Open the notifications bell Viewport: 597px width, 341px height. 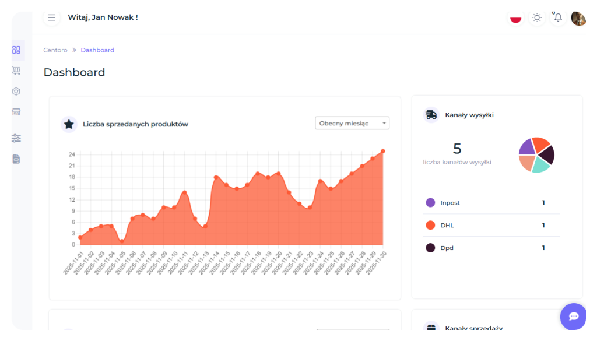pos(558,17)
